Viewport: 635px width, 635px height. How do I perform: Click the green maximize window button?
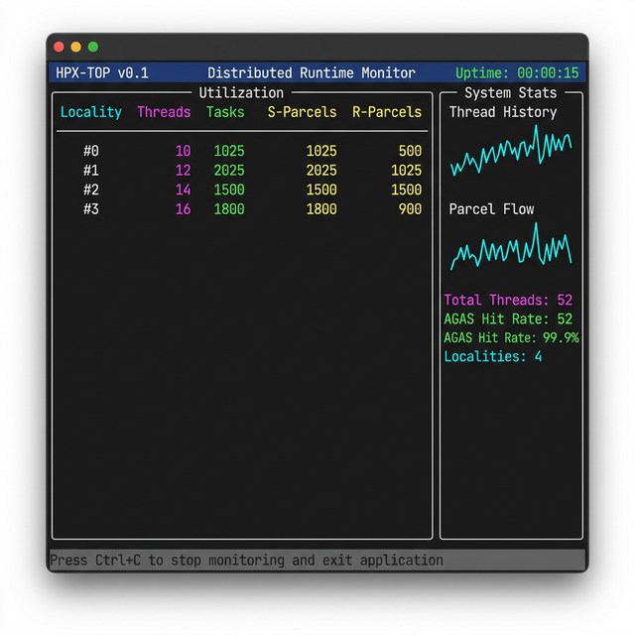point(93,47)
